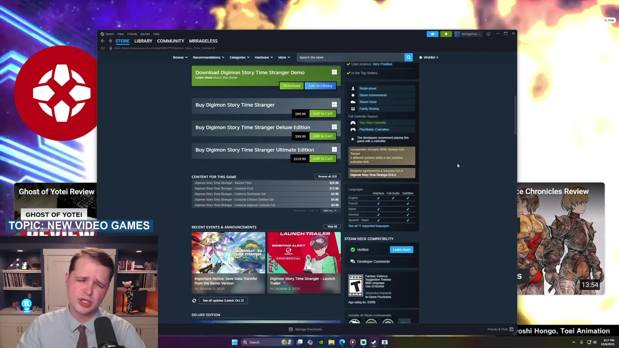The image size is (619, 348).
Task: Click in the Search the store field
Action: click(x=351, y=57)
